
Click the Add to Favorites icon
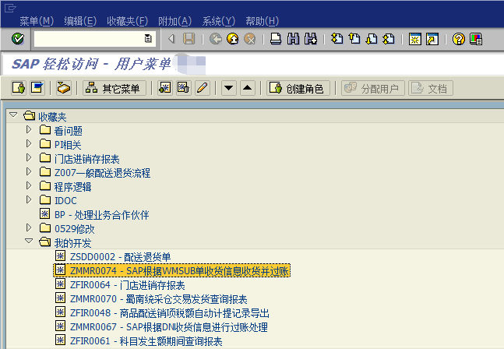point(165,88)
